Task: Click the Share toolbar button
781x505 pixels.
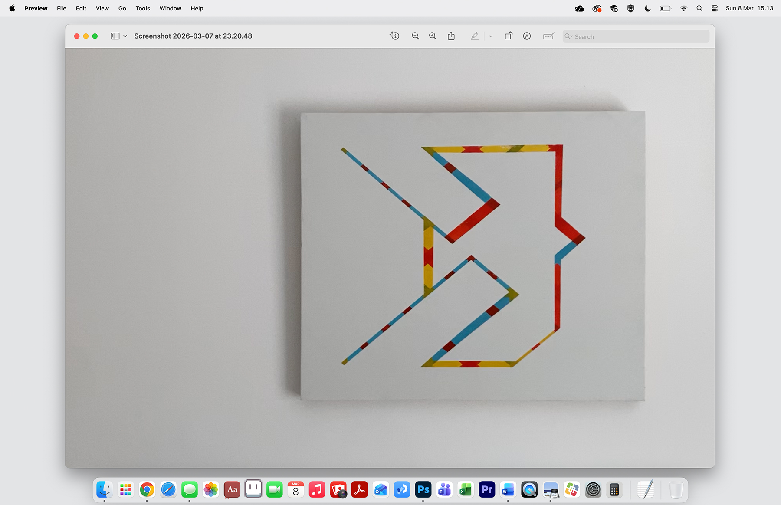Action: (x=451, y=36)
